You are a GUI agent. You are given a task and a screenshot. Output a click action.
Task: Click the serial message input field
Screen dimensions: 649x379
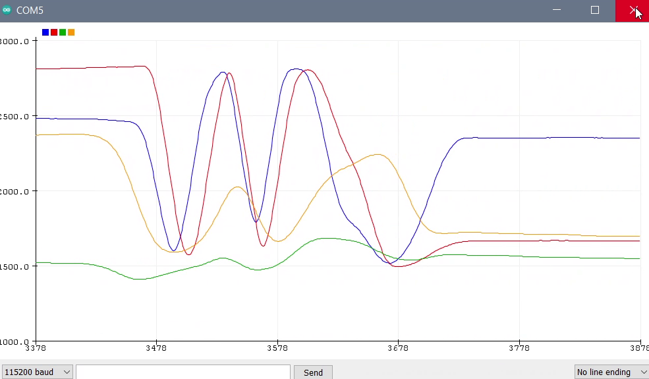coord(183,372)
